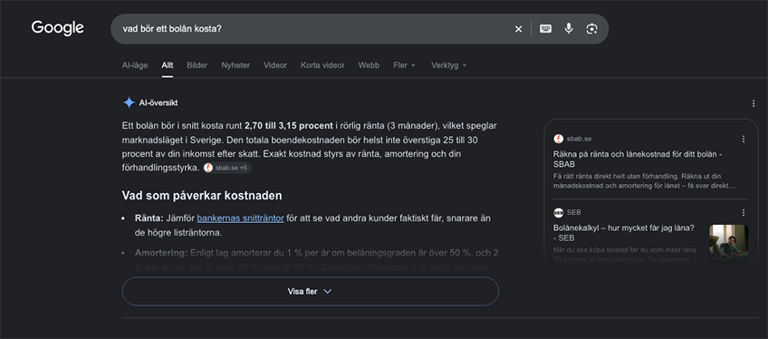
Task: Click SEB site name in card
Action: tap(573, 213)
